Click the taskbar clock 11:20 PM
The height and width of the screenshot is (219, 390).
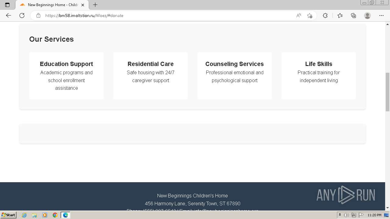point(374,215)
